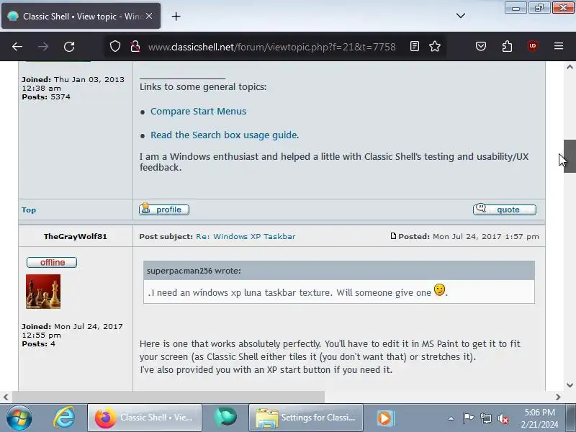
Task: Click the quote button
Action: 505,209
